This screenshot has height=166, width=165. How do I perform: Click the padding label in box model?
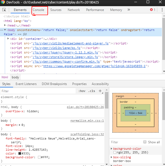[129, 107]
